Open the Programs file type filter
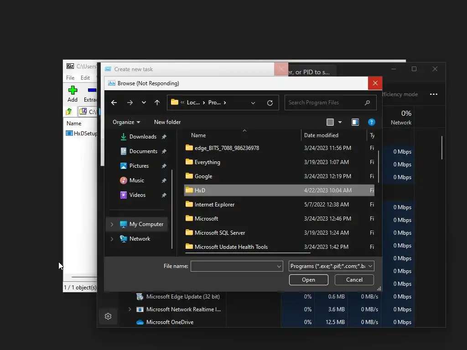This screenshot has width=467, height=350. click(x=331, y=266)
